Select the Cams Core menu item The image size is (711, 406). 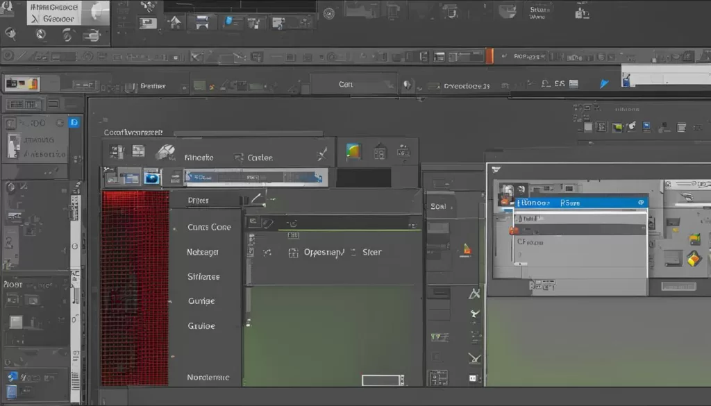(x=209, y=227)
